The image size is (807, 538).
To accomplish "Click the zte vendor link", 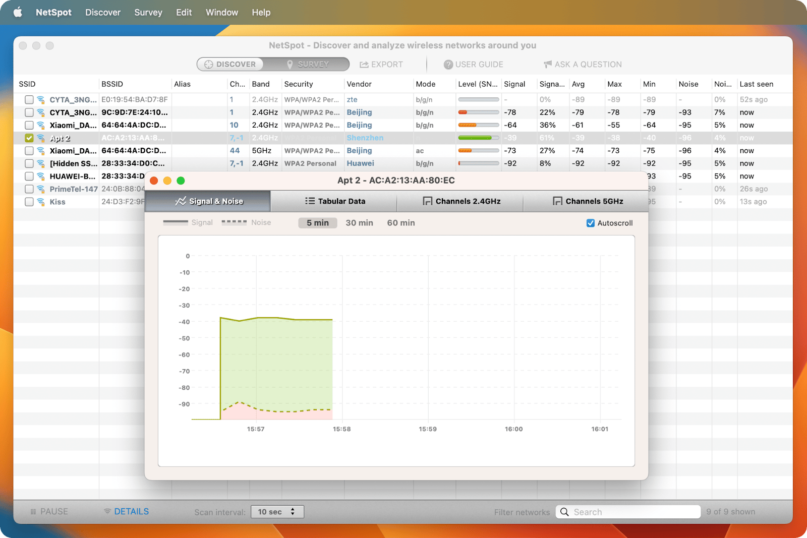I will point(352,100).
